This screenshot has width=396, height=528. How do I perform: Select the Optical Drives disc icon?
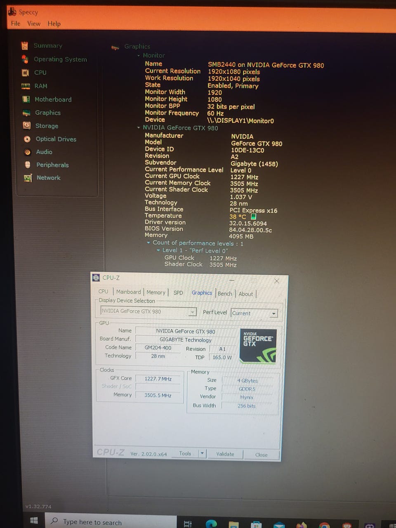[x=27, y=139]
